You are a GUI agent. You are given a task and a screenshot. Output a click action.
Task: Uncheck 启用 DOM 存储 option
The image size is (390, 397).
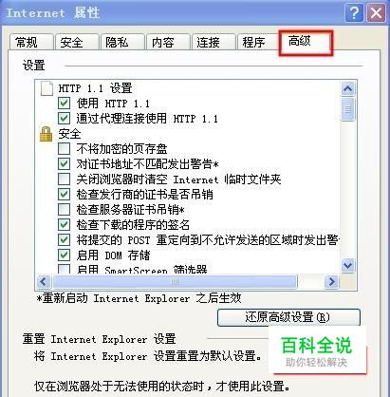[64, 255]
